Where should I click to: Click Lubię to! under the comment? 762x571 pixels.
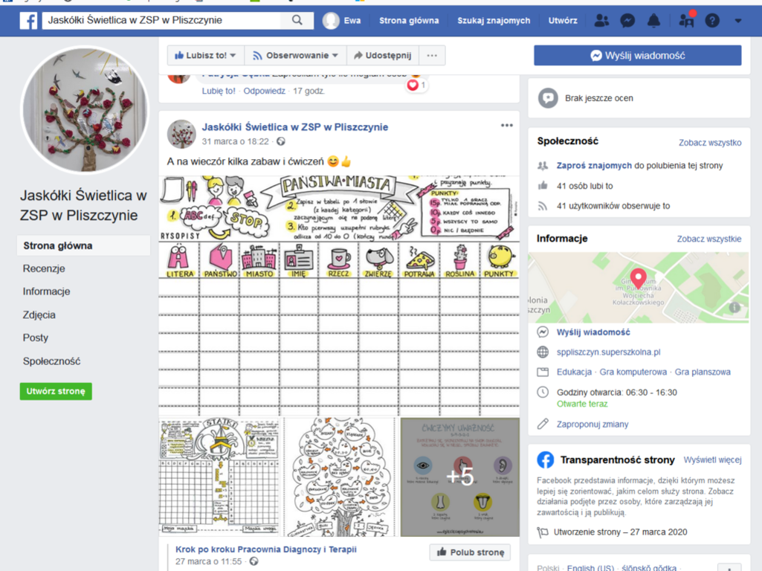coord(219,91)
